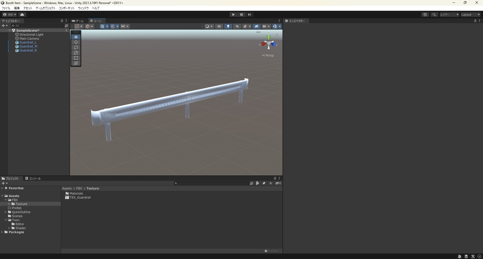Toggle the Inspector panel lock
The image size is (483, 259).
tap(475, 21)
